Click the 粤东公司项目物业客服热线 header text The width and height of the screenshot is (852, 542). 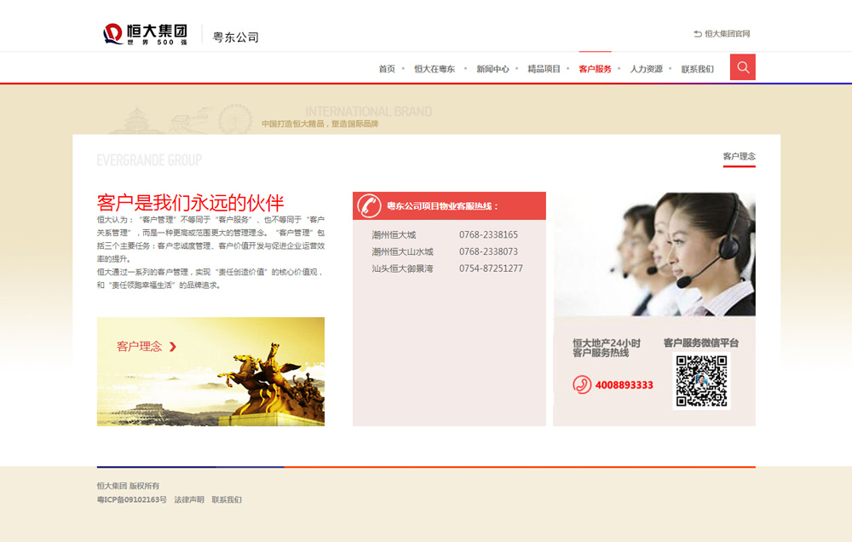[442, 206]
